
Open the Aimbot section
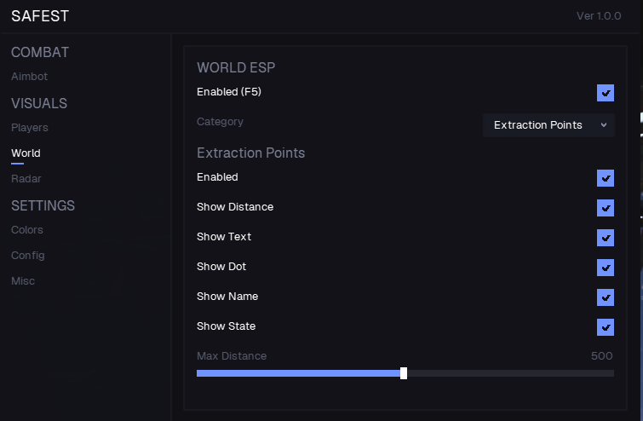[x=30, y=77]
